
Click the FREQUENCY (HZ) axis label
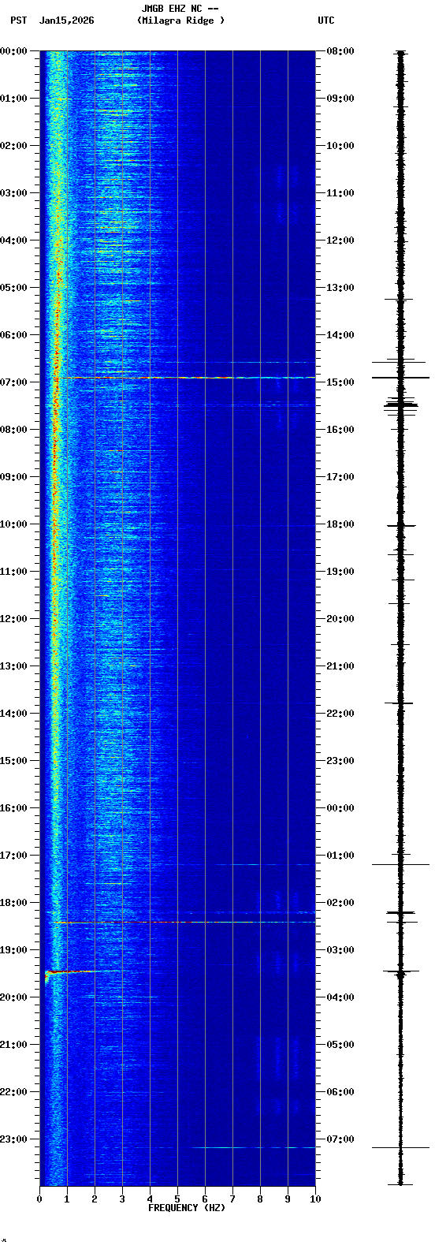pos(187,1207)
